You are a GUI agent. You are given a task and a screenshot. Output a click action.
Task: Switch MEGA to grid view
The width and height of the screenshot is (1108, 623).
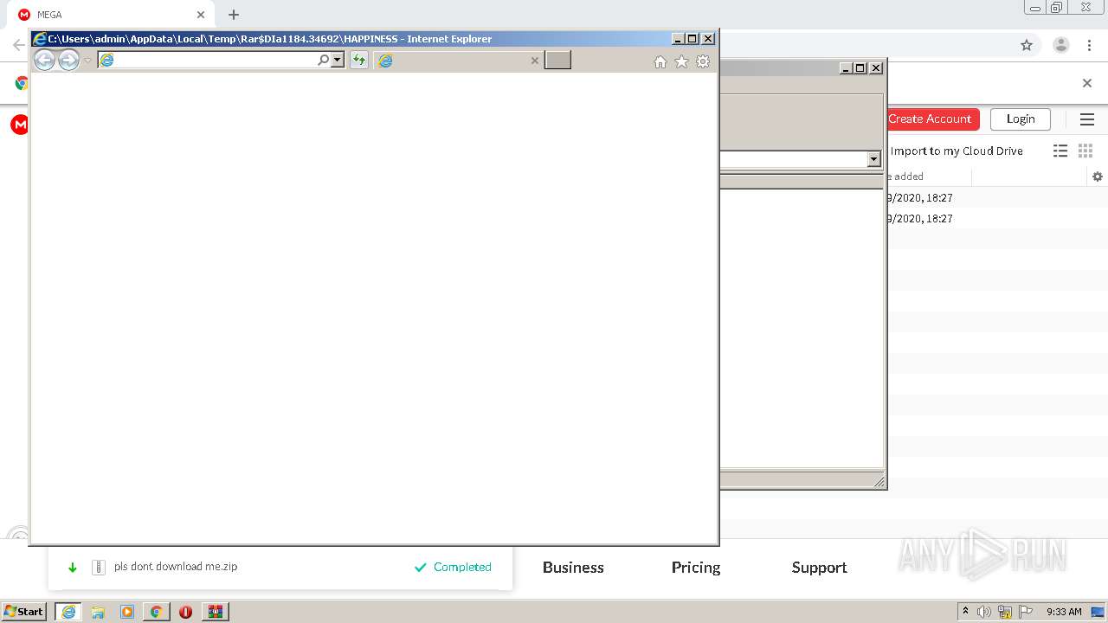(x=1085, y=151)
